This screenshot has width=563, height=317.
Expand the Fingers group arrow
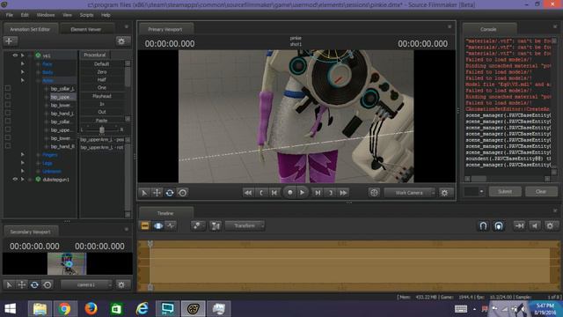point(22,155)
